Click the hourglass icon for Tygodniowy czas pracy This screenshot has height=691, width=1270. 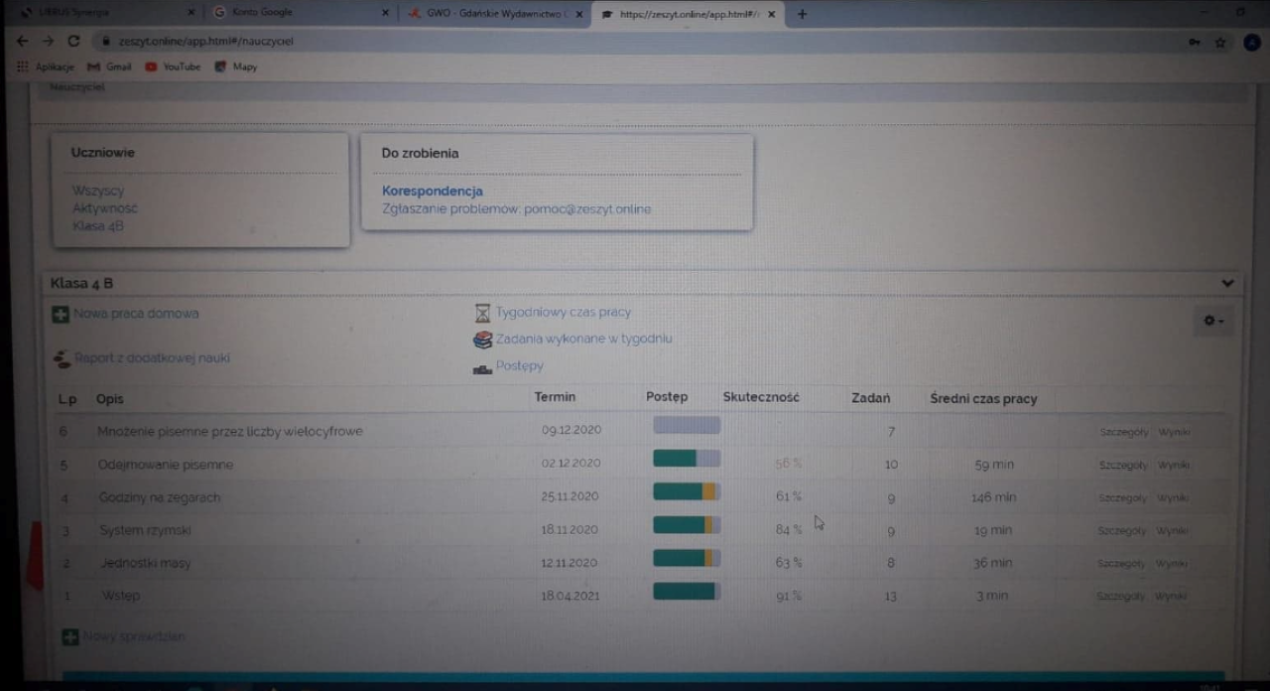(x=482, y=314)
